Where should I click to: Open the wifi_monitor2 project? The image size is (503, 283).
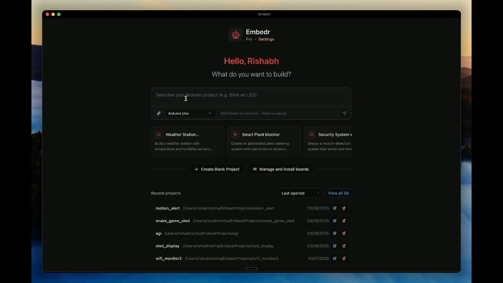click(x=251, y=259)
